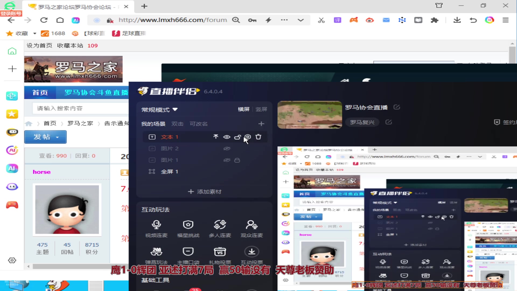Click 添加素材 add source button
517x291 pixels.
pos(204,192)
